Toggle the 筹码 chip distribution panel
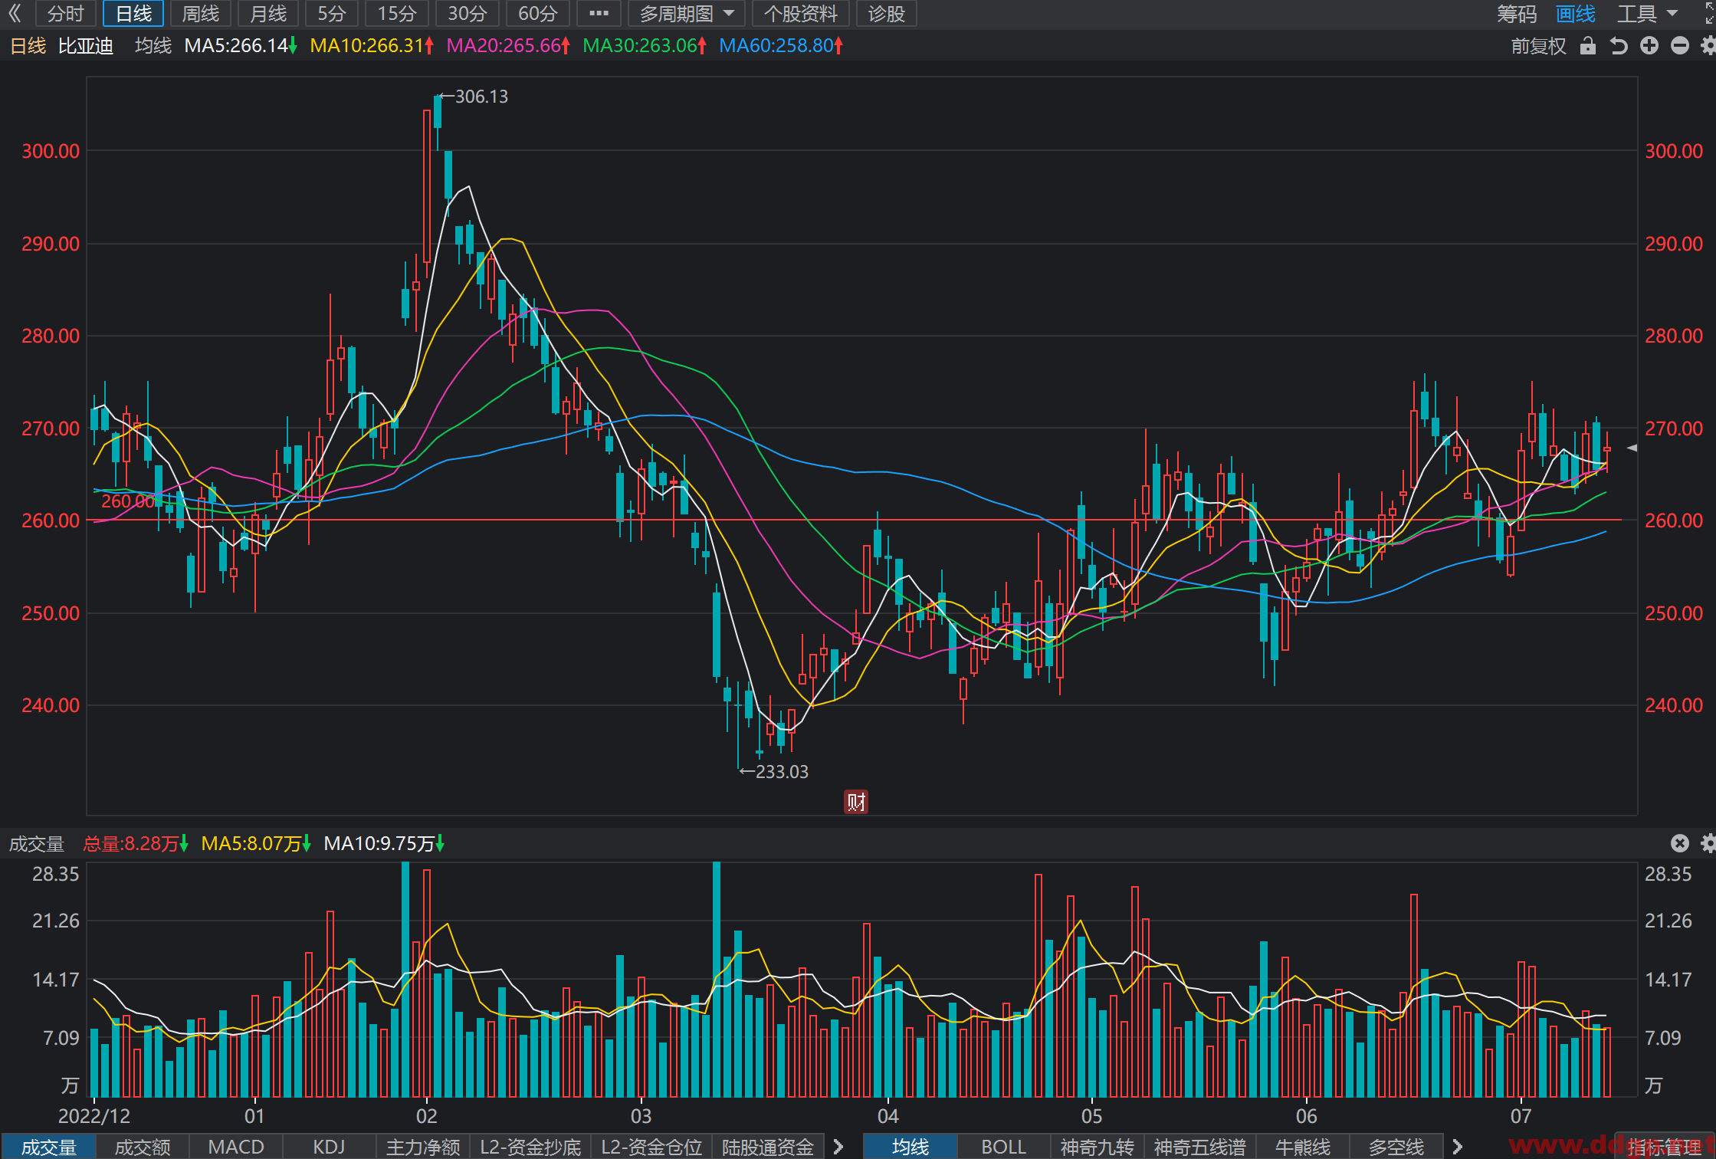Viewport: 1716px width, 1159px height. pyautogui.click(x=1517, y=14)
